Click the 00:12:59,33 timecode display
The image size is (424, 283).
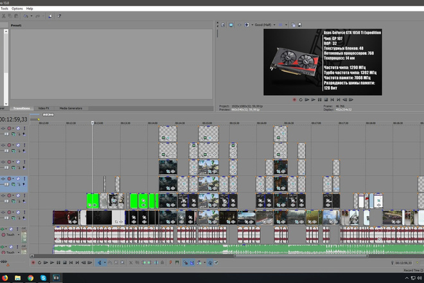(x=13, y=119)
